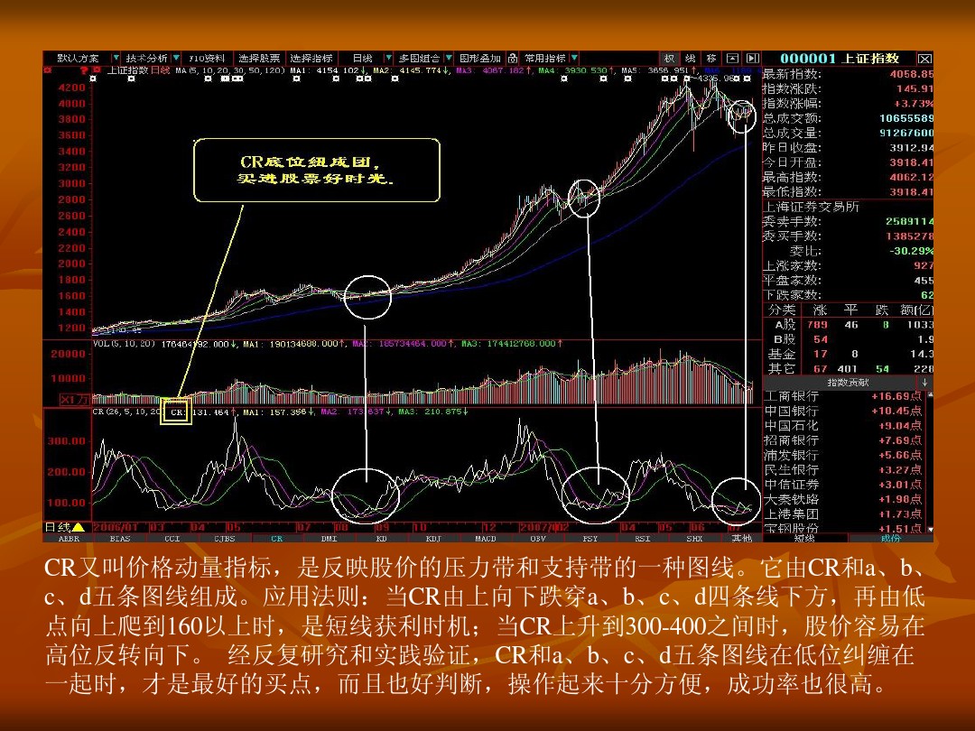Expand the 多图组合 dropdown arrow

[449, 58]
